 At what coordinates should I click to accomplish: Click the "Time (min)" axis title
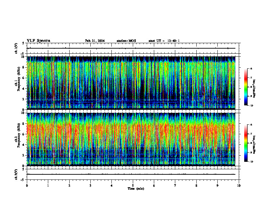coord(136,189)
